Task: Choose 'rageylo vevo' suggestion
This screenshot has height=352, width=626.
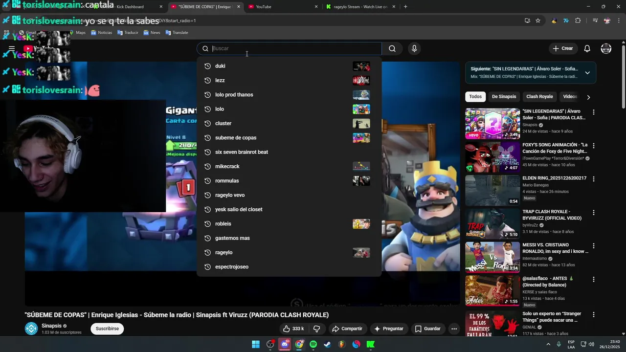Action: pyautogui.click(x=289, y=195)
